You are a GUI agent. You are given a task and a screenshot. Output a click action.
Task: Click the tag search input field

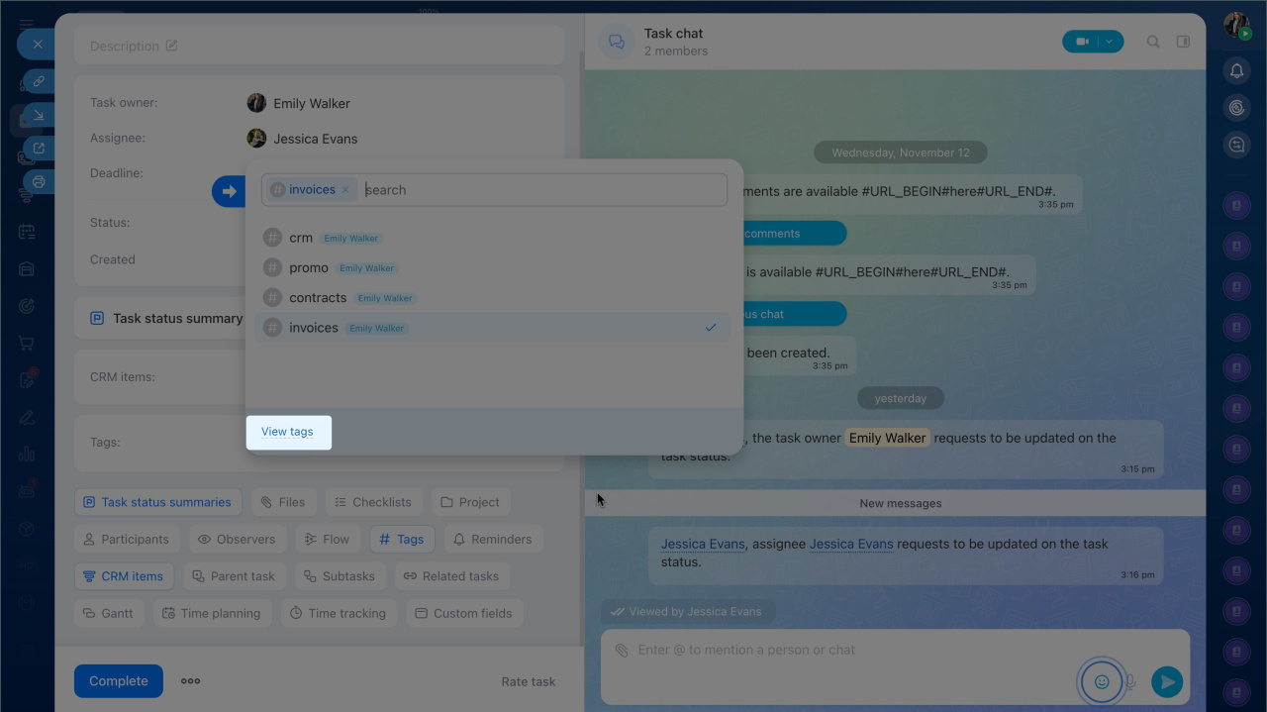pyautogui.click(x=542, y=190)
